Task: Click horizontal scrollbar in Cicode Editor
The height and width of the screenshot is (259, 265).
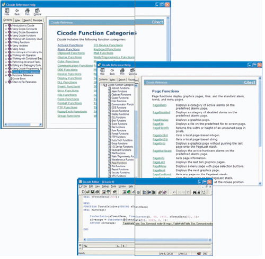Action: click(x=147, y=240)
